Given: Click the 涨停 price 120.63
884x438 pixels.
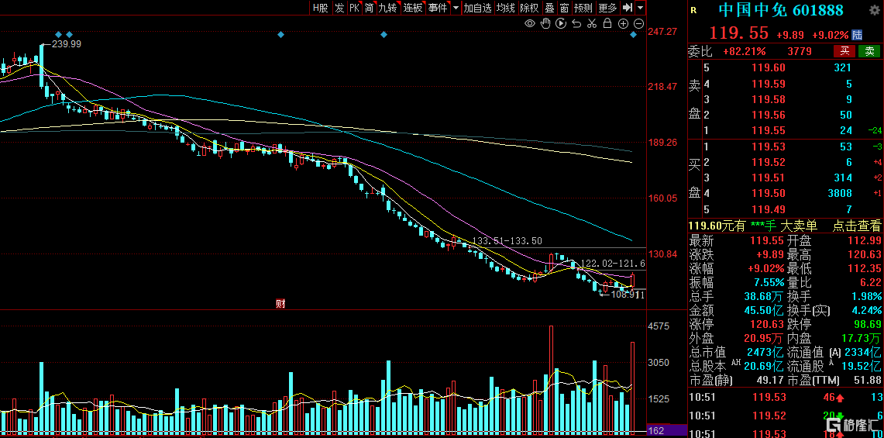Looking at the screenshot, I should (766, 325).
